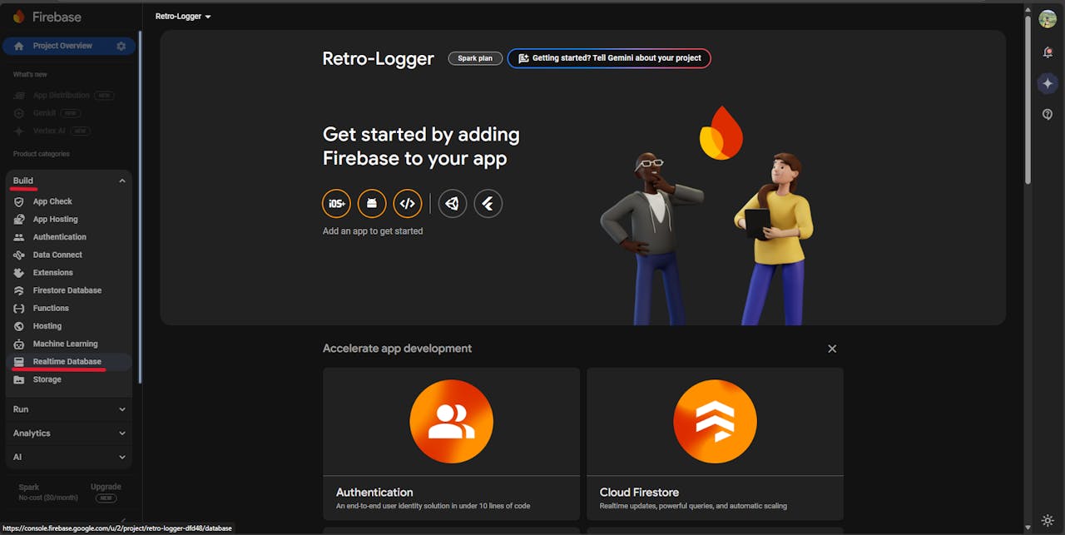This screenshot has height=535, width=1065.
Task: Open App Distribution in What's new
Action: coord(61,96)
